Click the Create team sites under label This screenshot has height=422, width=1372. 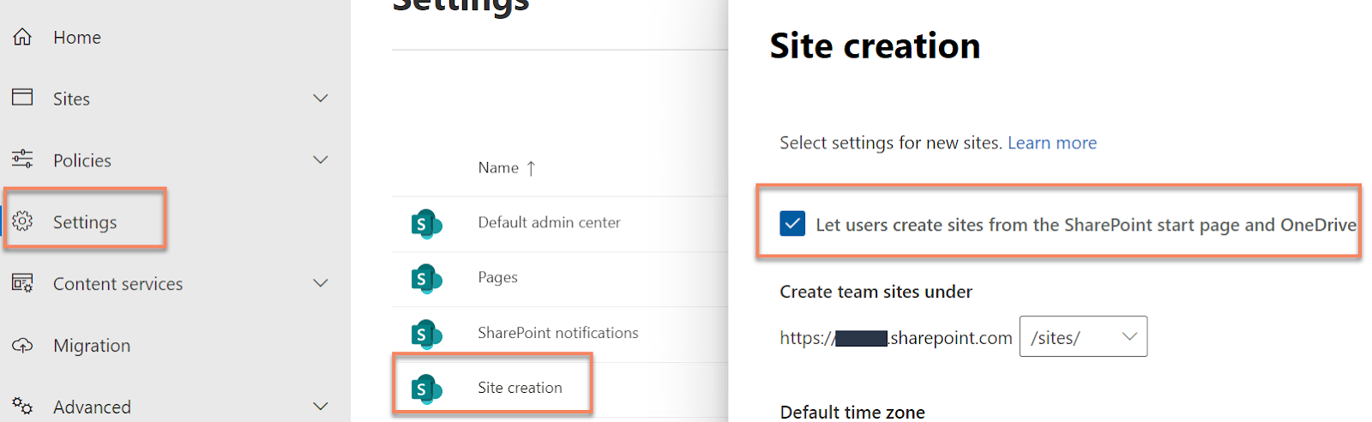coord(876,292)
